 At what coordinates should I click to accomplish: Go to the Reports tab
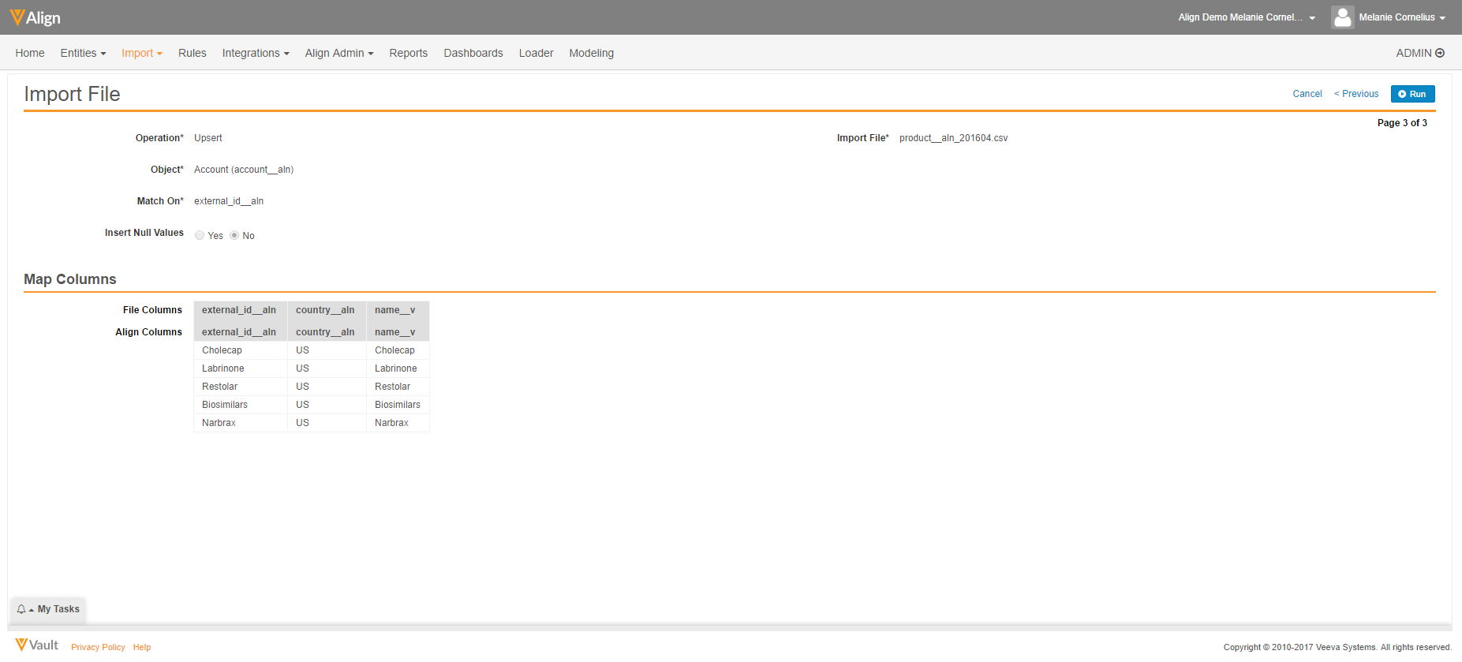[x=408, y=53]
